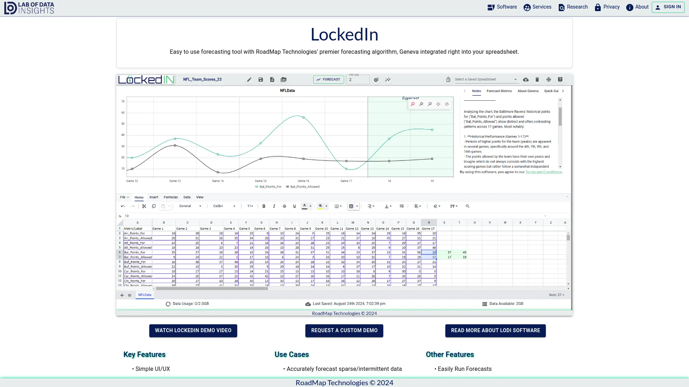Toggle Bal_Points_Allowed series in chart legend
This screenshot has height=387, width=689.
[303, 187]
